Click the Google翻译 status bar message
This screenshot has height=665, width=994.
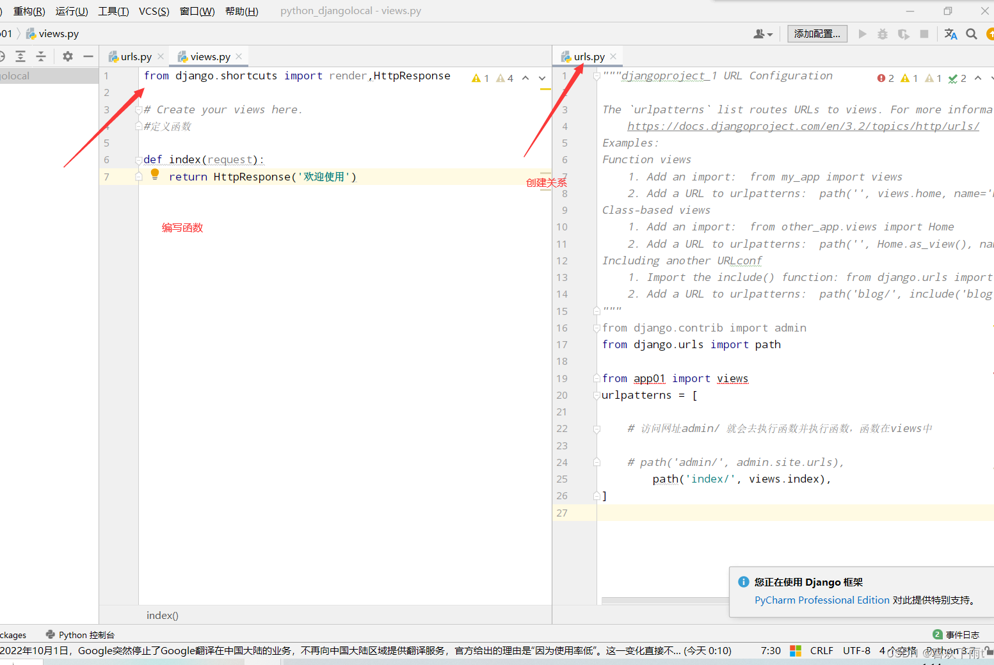coord(365,650)
